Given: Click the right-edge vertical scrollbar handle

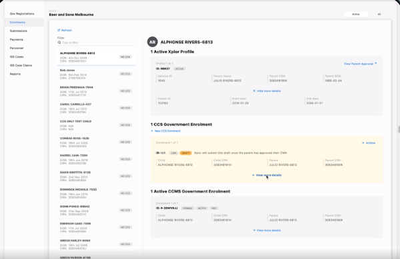Looking at the screenshot, I should pyautogui.click(x=399, y=129).
